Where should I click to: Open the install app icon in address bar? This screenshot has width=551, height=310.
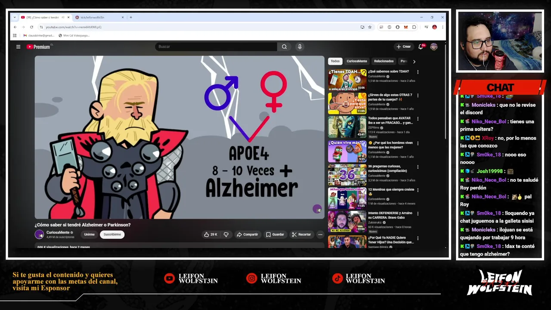[x=362, y=27]
